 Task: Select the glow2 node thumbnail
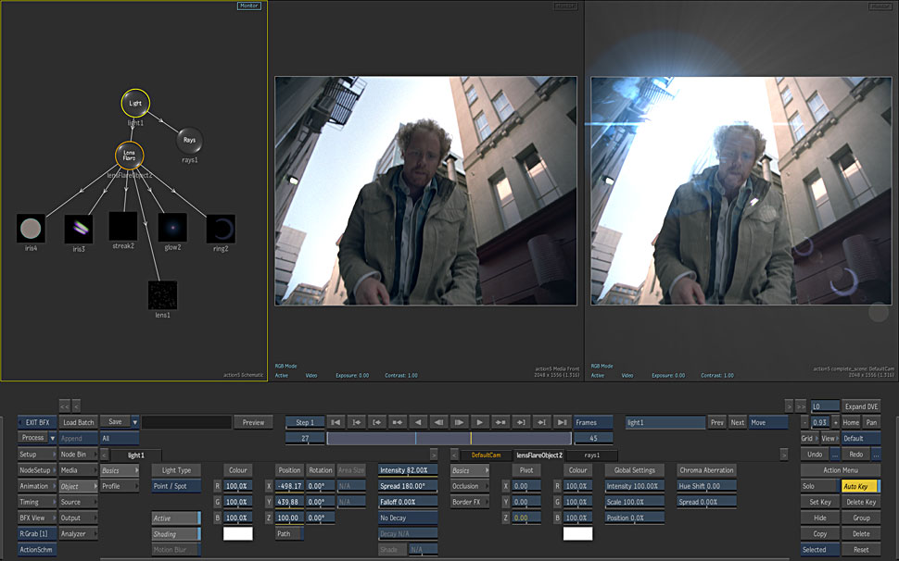click(171, 228)
